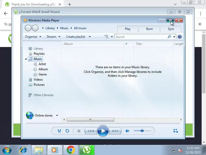Click the horizontal scrollbar thumb

click(90, 120)
